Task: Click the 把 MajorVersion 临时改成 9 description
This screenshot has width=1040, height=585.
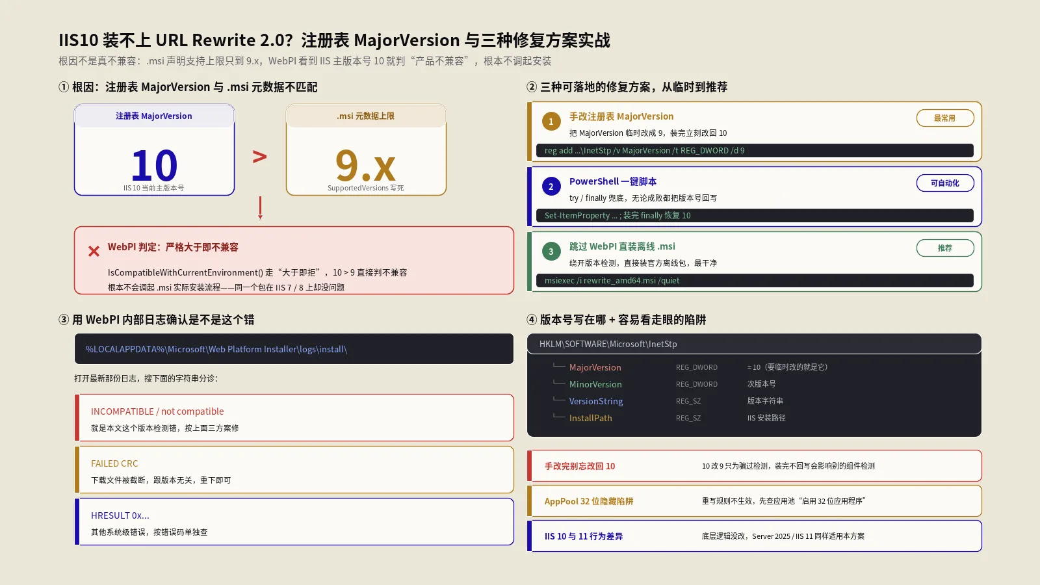Action: (x=648, y=133)
